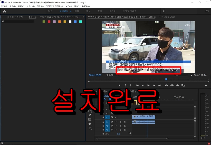The height and width of the screenshot is (145, 211).
Task: Enable voice-over record on track A2
Action: [x=125, y=126]
